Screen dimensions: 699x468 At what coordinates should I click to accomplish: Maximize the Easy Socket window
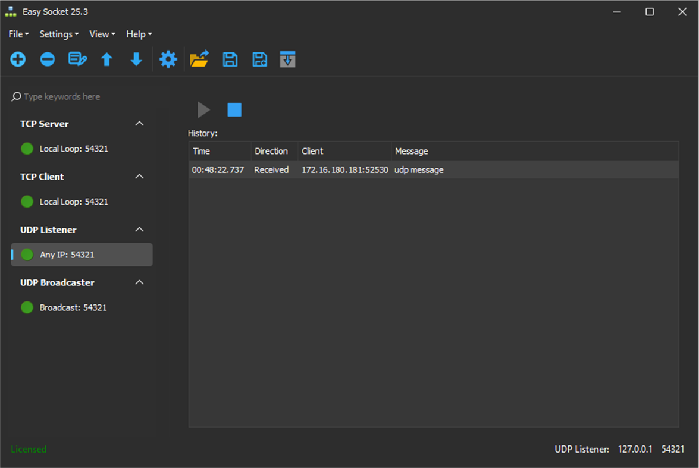(650, 12)
